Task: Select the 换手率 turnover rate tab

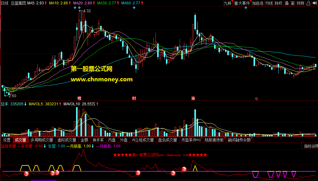Action: pos(98,140)
